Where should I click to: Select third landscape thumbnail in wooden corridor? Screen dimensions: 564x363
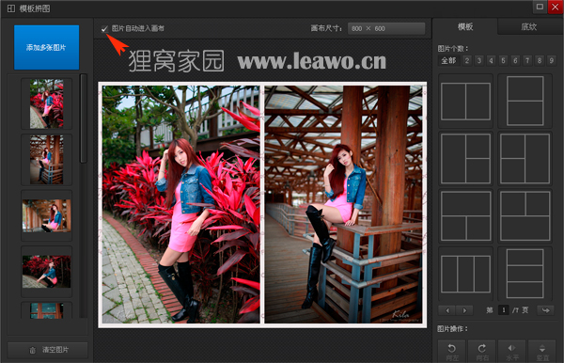[46, 216]
